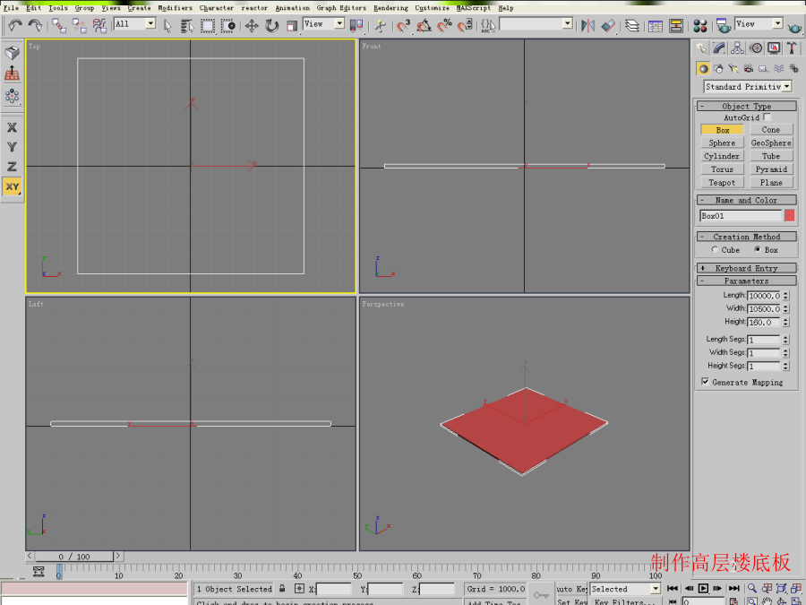Expand the Keyboard Entry rollout
Viewport: 806px width, 605px height.
coord(746,268)
